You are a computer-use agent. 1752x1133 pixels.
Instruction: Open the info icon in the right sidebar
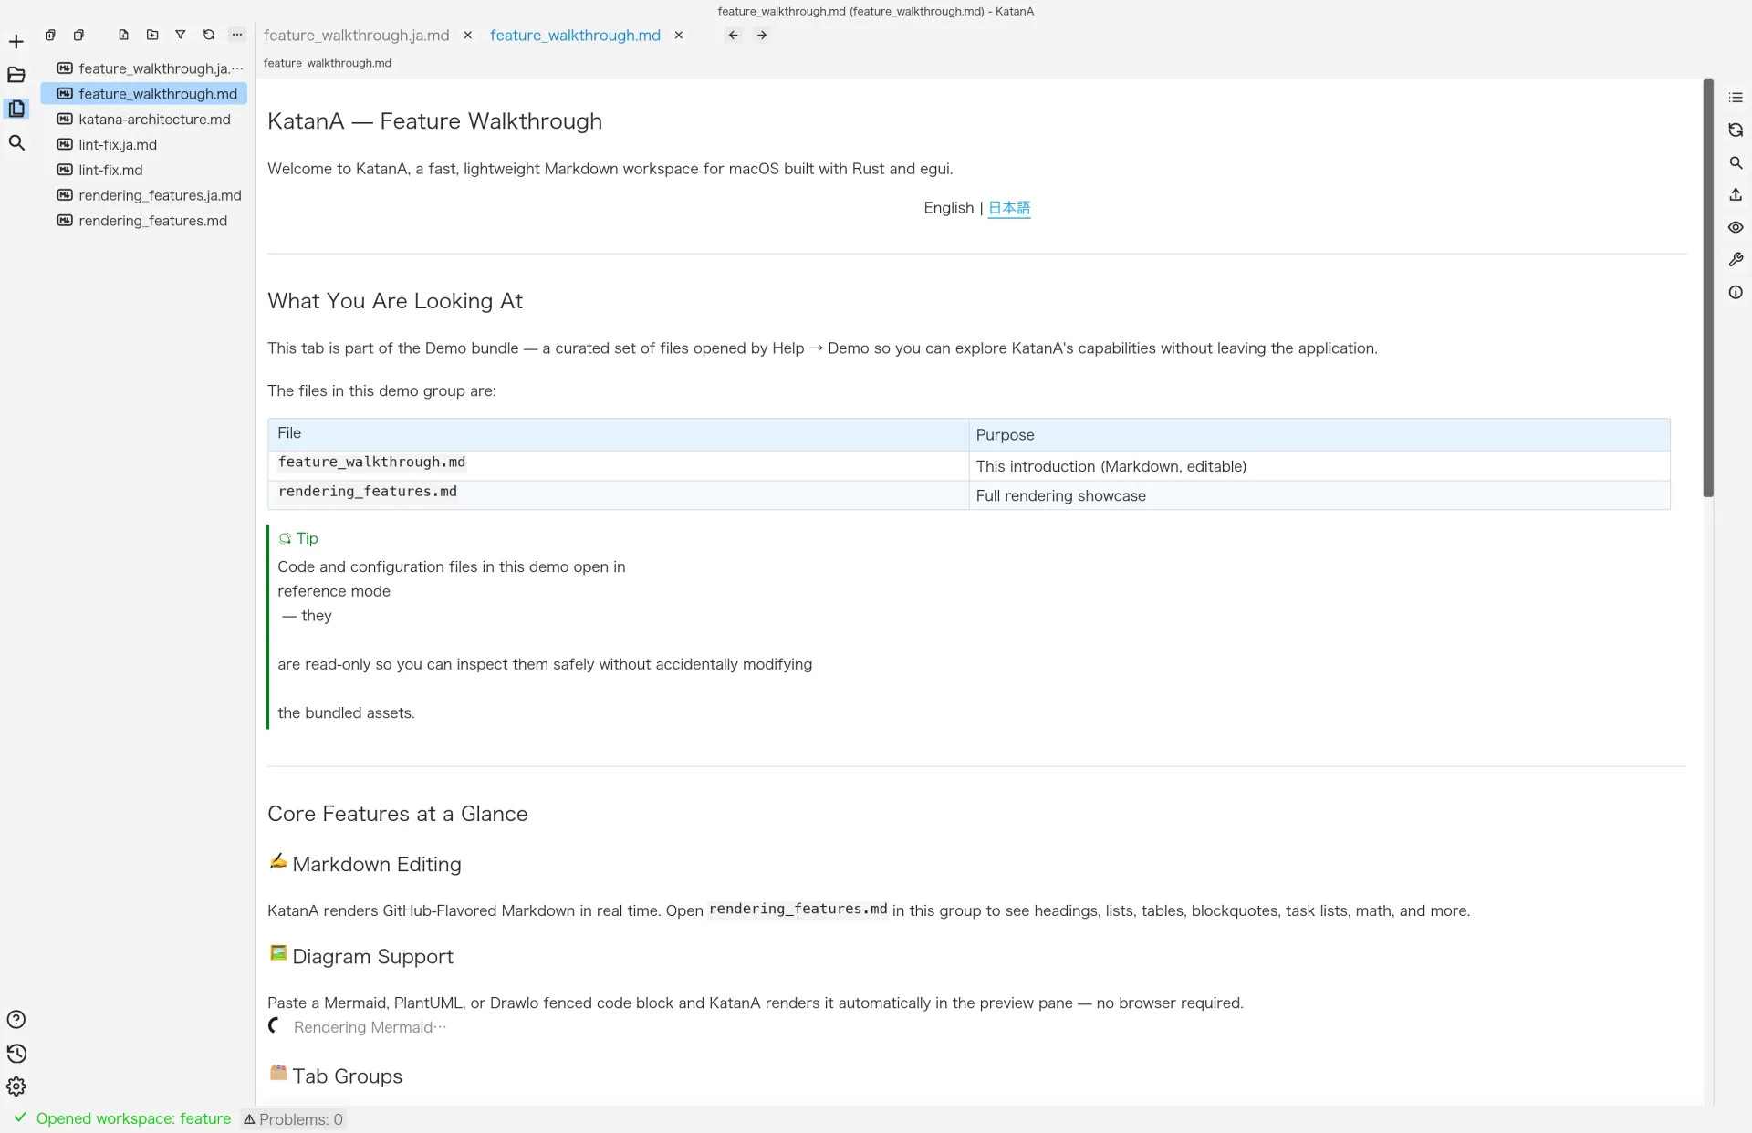[x=1736, y=293]
